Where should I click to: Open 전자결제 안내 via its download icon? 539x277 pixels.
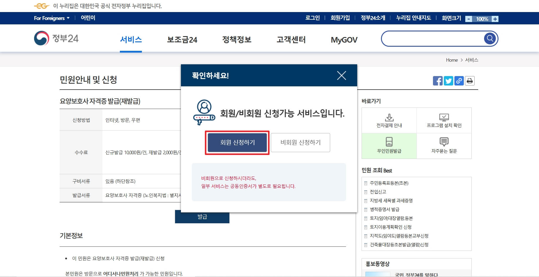pos(389,117)
